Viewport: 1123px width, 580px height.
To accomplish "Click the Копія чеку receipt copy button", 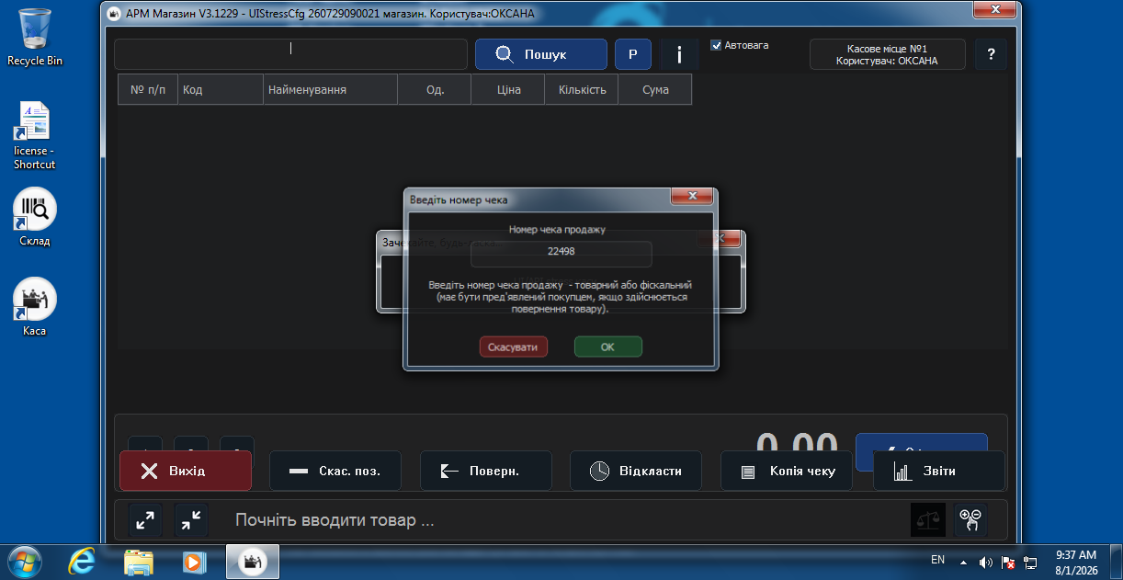I will (x=787, y=471).
